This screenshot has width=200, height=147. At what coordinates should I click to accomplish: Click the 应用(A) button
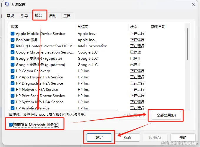coord(155,138)
